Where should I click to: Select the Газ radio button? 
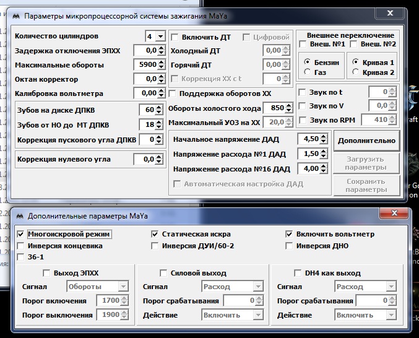tap(308, 72)
